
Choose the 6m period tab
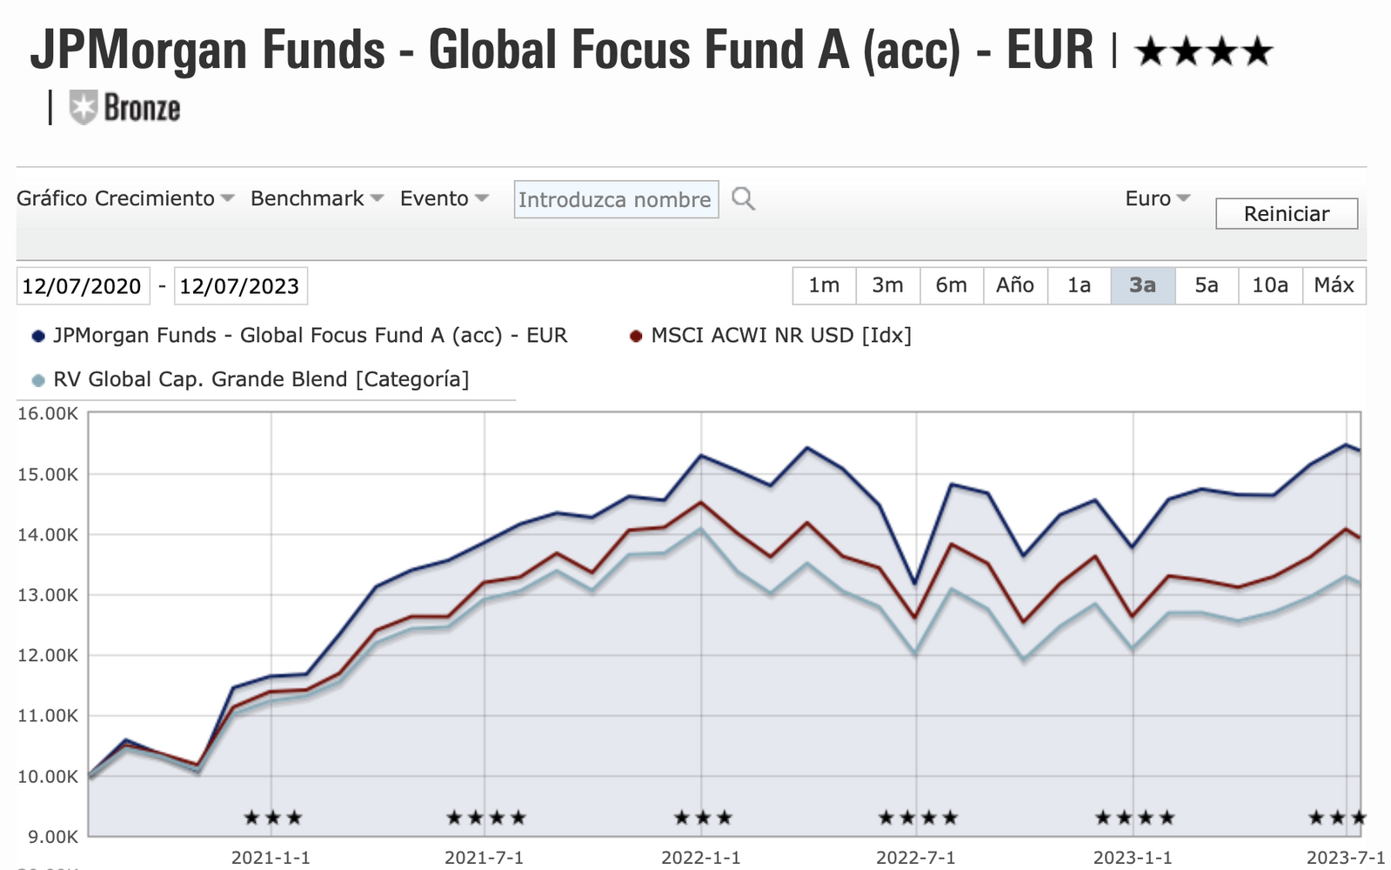pyautogui.click(x=951, y=285)
